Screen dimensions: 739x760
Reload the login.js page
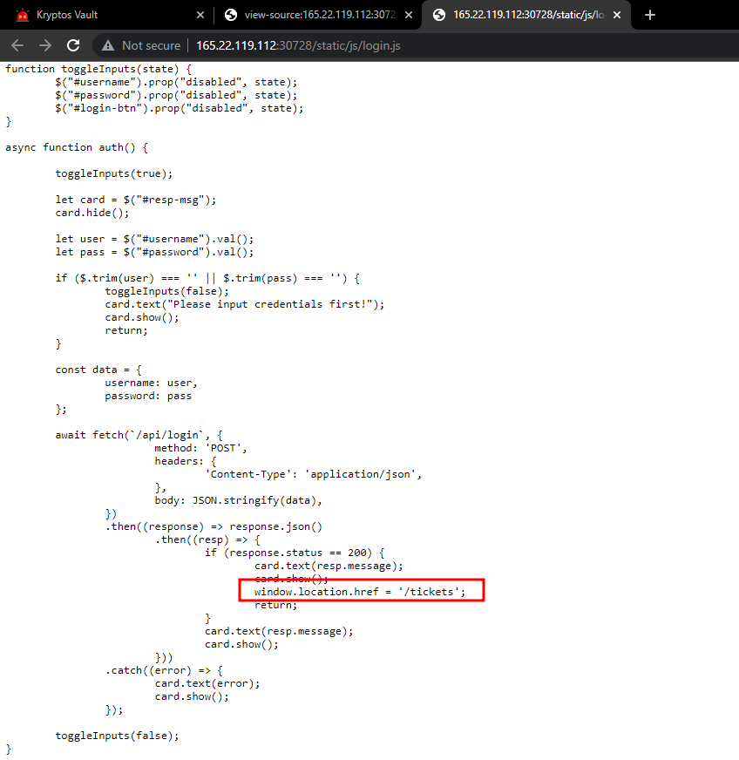pos(73,45)
